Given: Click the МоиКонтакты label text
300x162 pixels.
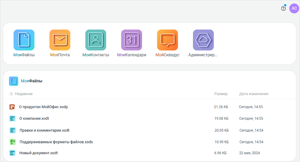Looking at the screenshot, I should tap(96, 55).
